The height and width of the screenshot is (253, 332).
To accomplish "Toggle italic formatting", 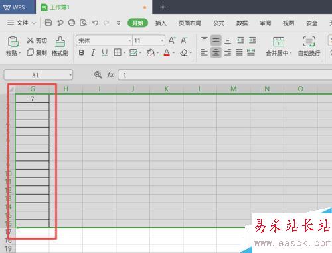I will tap(93, 52).
